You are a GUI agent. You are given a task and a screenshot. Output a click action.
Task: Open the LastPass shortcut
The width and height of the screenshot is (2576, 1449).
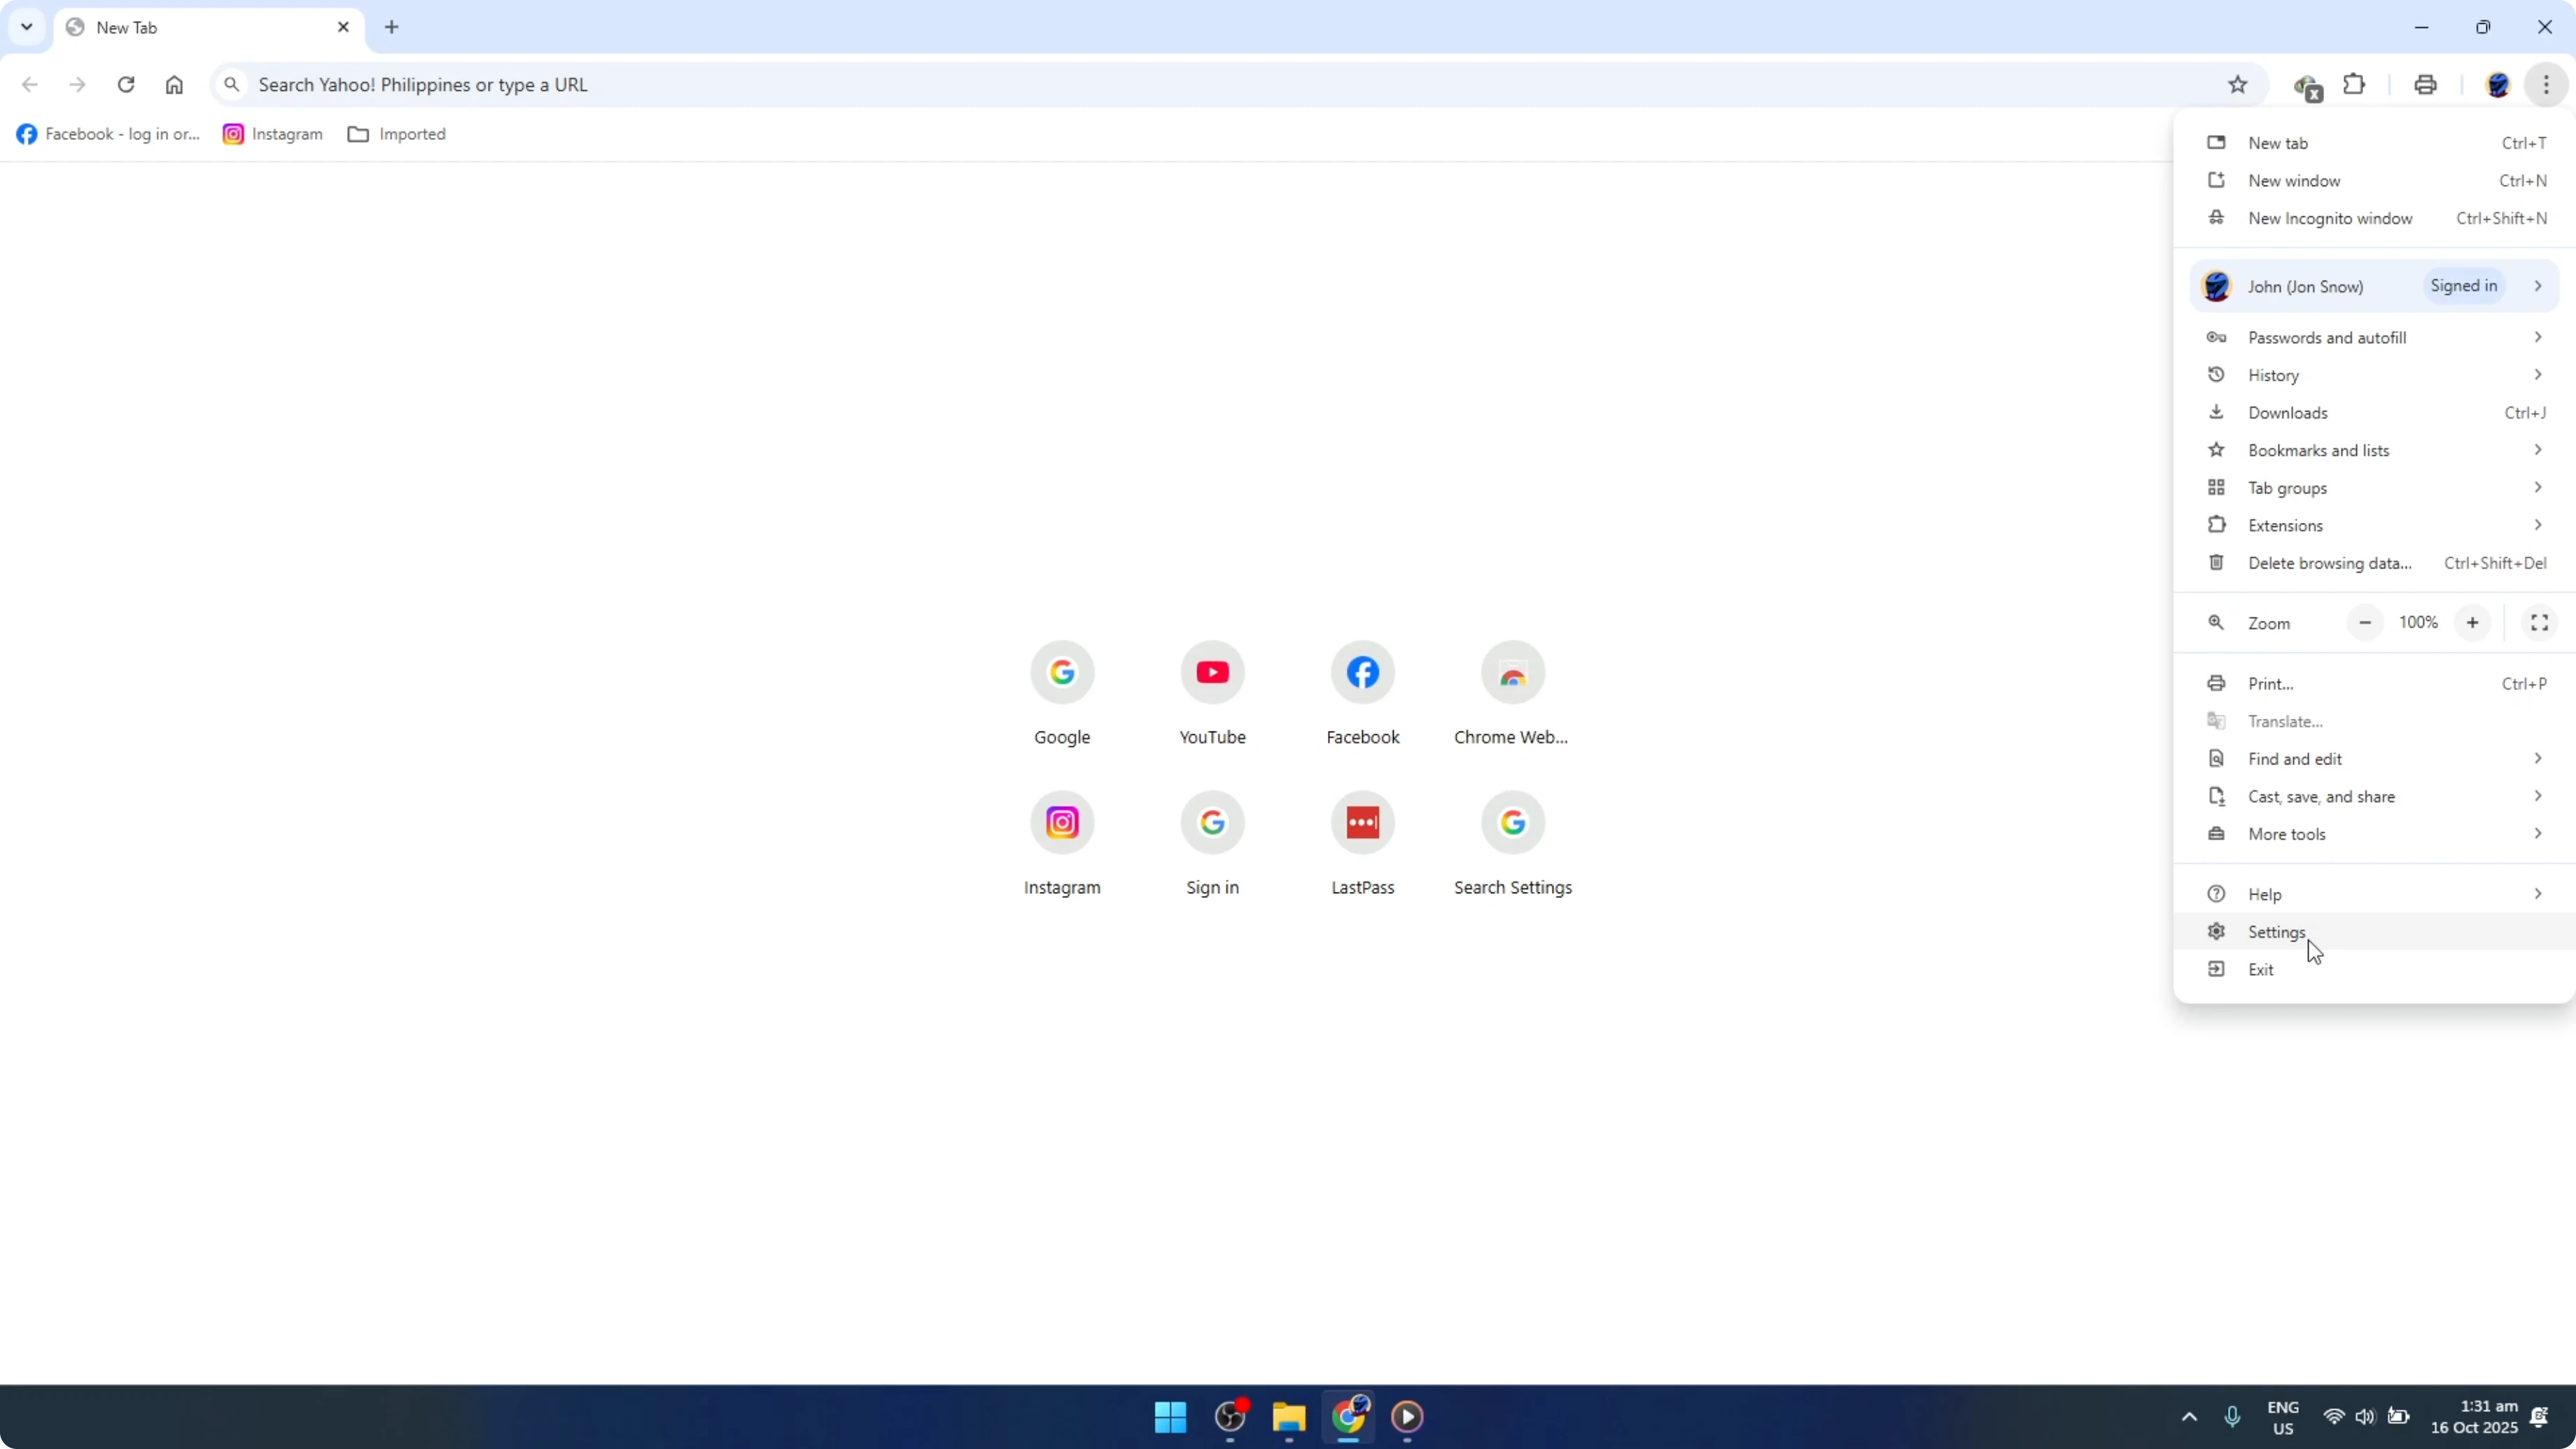pos(1362,822)
